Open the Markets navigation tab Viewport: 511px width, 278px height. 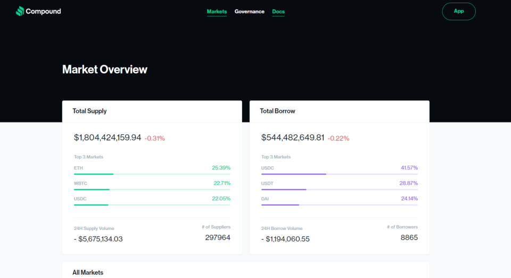tap(217, 11)
